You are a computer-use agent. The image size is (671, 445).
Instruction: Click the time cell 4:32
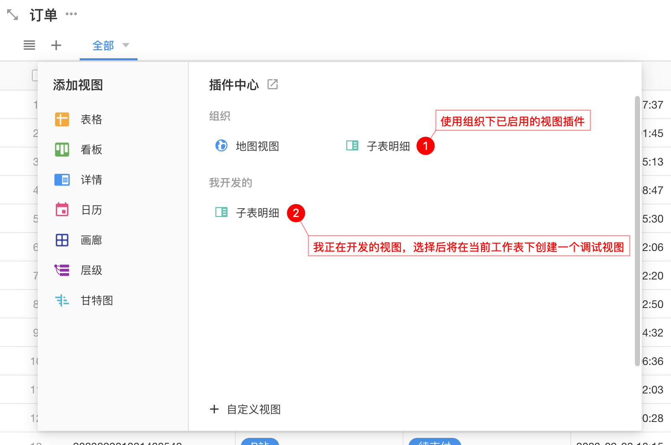pos(653,333)
